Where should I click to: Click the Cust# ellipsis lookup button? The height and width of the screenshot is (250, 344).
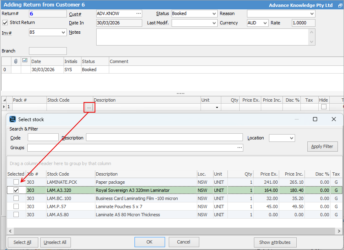pyautogui.click(x=139, y=13)
